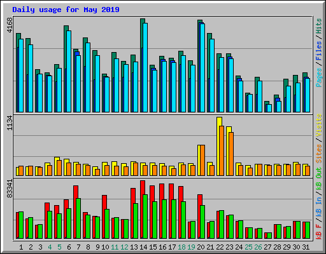Click day 21 on the x-axis
The width and height of the screenshot is (326, 254).
pyautogui.click(x=210, y=247)
